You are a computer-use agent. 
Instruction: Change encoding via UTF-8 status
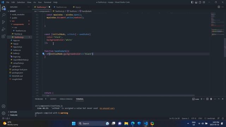pos(194,119)
